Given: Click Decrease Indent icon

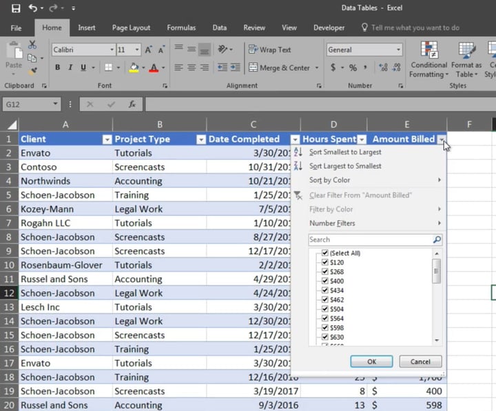Looking at the screenshot, I should click(x=223, y=67).
